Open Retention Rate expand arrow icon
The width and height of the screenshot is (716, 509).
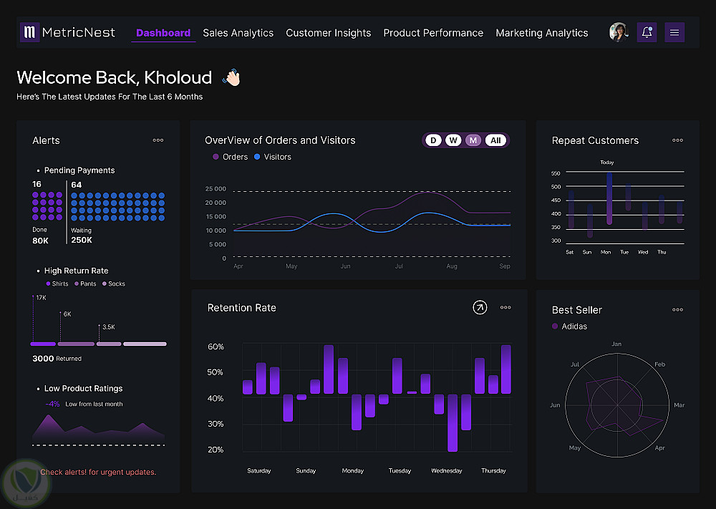point(480,308)
